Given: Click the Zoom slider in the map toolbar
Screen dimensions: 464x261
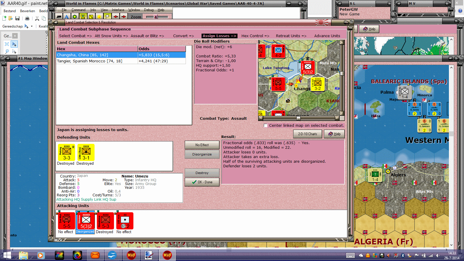Looking at the screenshot, I should pyautogui.click(x=155, y=17).
